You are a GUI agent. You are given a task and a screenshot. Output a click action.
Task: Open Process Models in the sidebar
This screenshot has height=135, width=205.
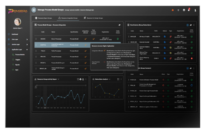pyautogui.click(x=20, y=54)
